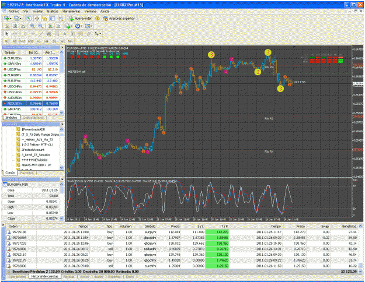The width and height of the screenshot is (365, 282).
Task: Open the Herramientas menu
Action: pyautogui.click(x=71, y=11)
